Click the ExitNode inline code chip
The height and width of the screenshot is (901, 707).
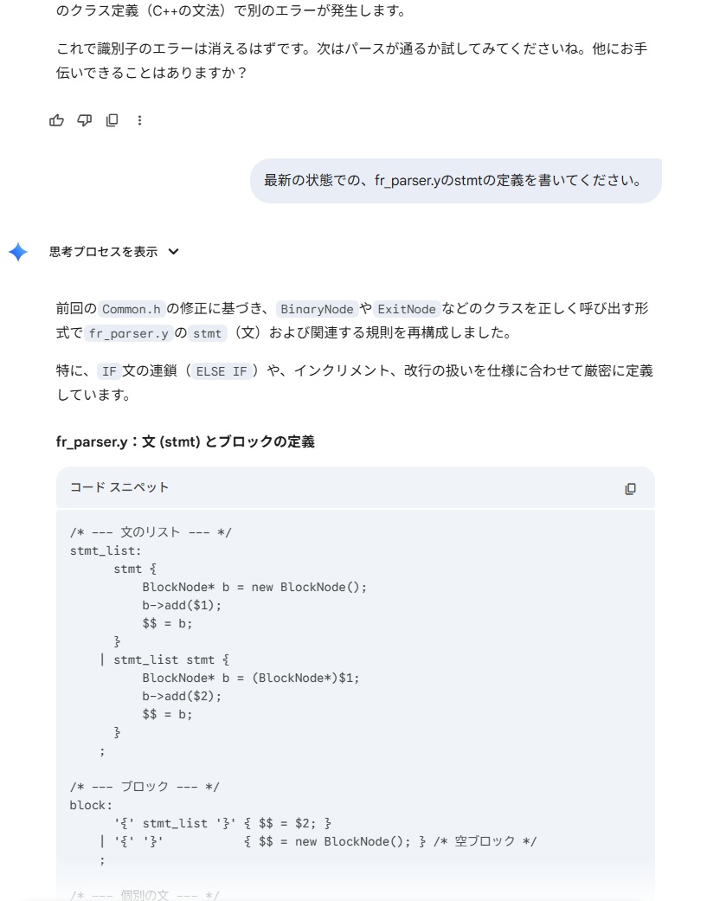point(407,309)
